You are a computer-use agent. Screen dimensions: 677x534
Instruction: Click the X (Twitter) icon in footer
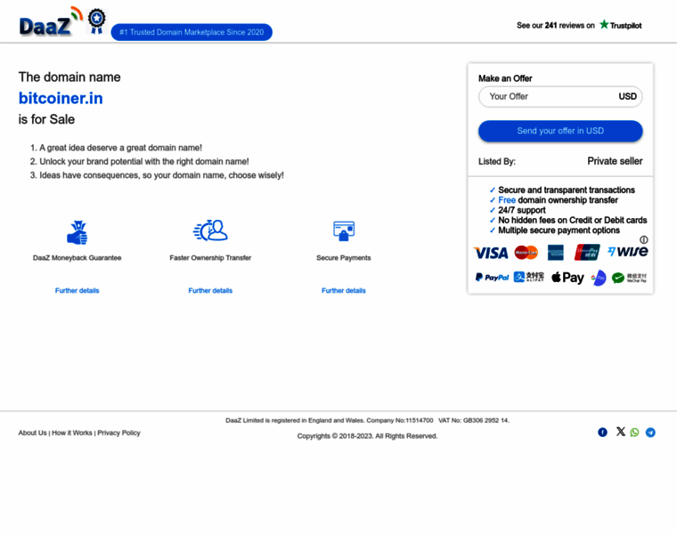621,432
